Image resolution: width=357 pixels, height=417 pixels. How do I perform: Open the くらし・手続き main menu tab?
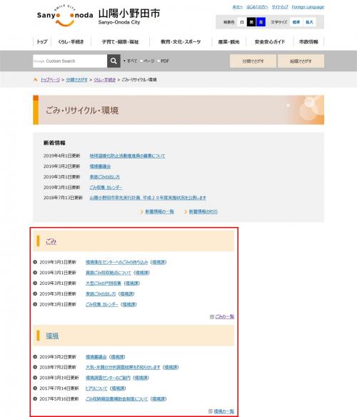click(x=71, y=41)
